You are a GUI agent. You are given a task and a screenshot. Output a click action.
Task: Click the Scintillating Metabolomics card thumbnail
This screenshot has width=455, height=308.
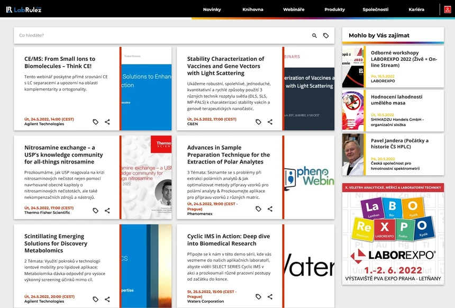[147, 266]
